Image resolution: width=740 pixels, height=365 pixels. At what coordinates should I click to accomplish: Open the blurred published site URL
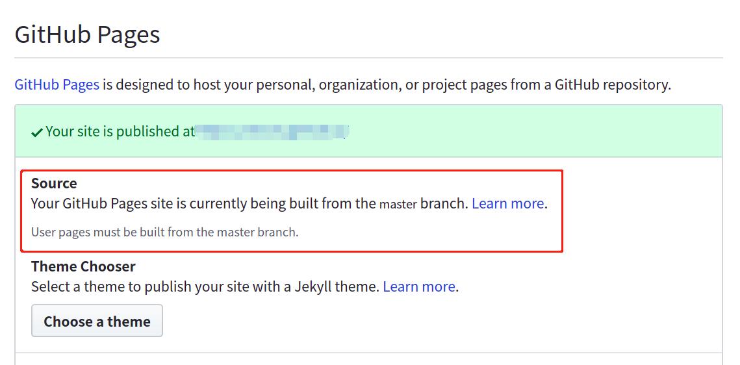tap(272, 132)
